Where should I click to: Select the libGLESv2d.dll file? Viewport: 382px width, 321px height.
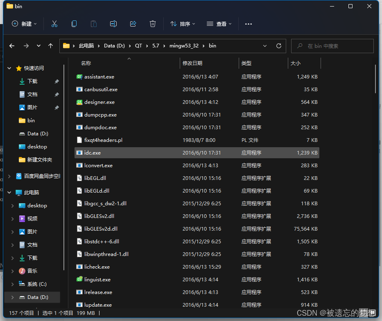coord(197,229)
